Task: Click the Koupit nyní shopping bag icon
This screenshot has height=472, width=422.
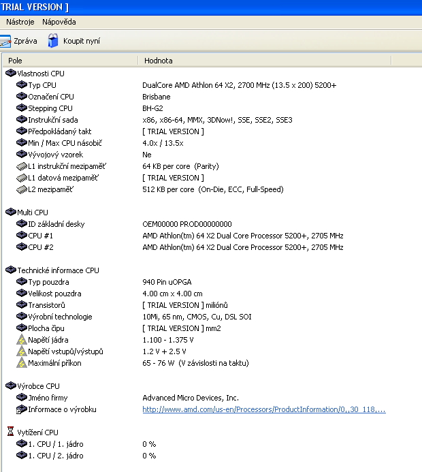Action: 53,41
